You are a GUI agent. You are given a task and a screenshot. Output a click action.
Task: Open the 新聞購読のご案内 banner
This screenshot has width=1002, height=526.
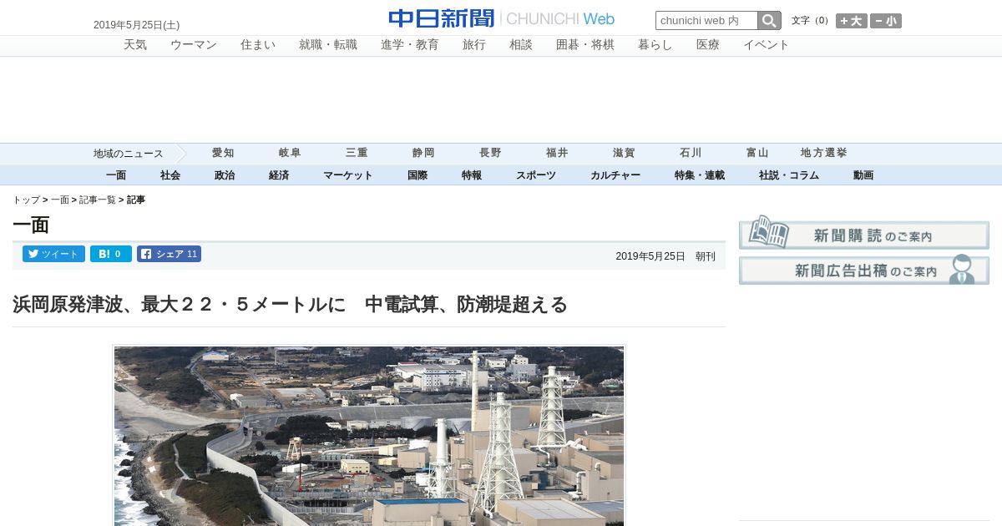(864, 233)
